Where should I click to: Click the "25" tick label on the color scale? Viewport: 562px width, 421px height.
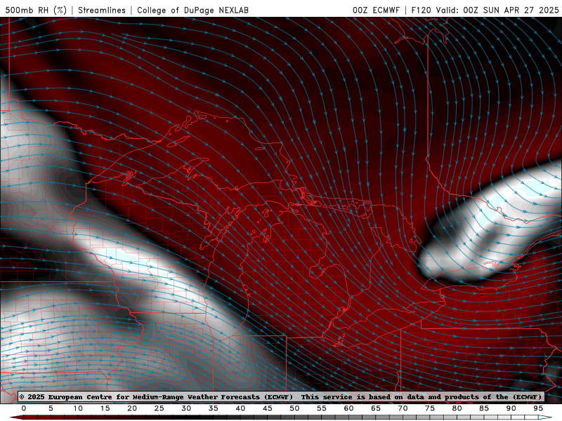[159, 408]
